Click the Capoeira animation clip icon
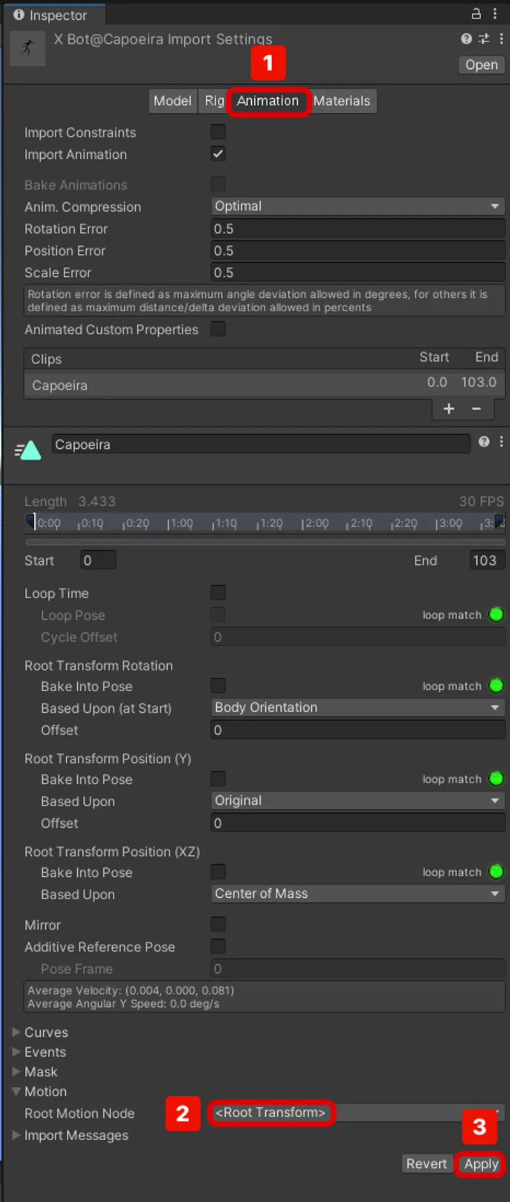The width and height of the screenshot is (510, 1202). (x=28, y=450)
